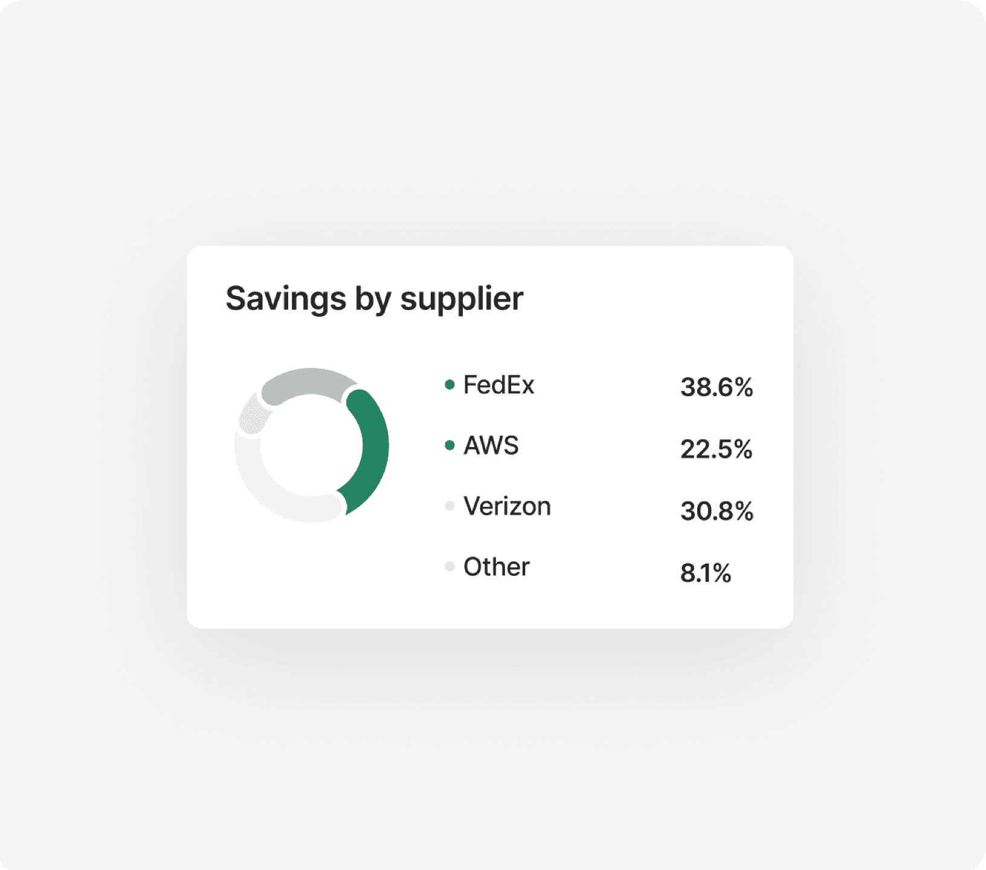Click the 22.5% savings value
Image resolution: width=986 pixels, height=870 pixels.
tap(716, 449)
